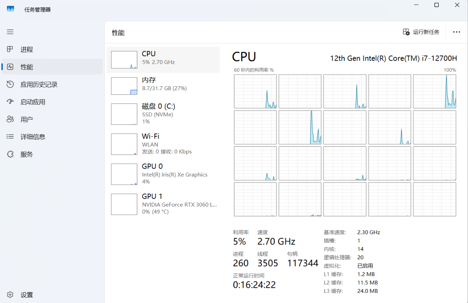
Task: Click the 逻辑处理器 value "20"
Action: tap(360, 258)
